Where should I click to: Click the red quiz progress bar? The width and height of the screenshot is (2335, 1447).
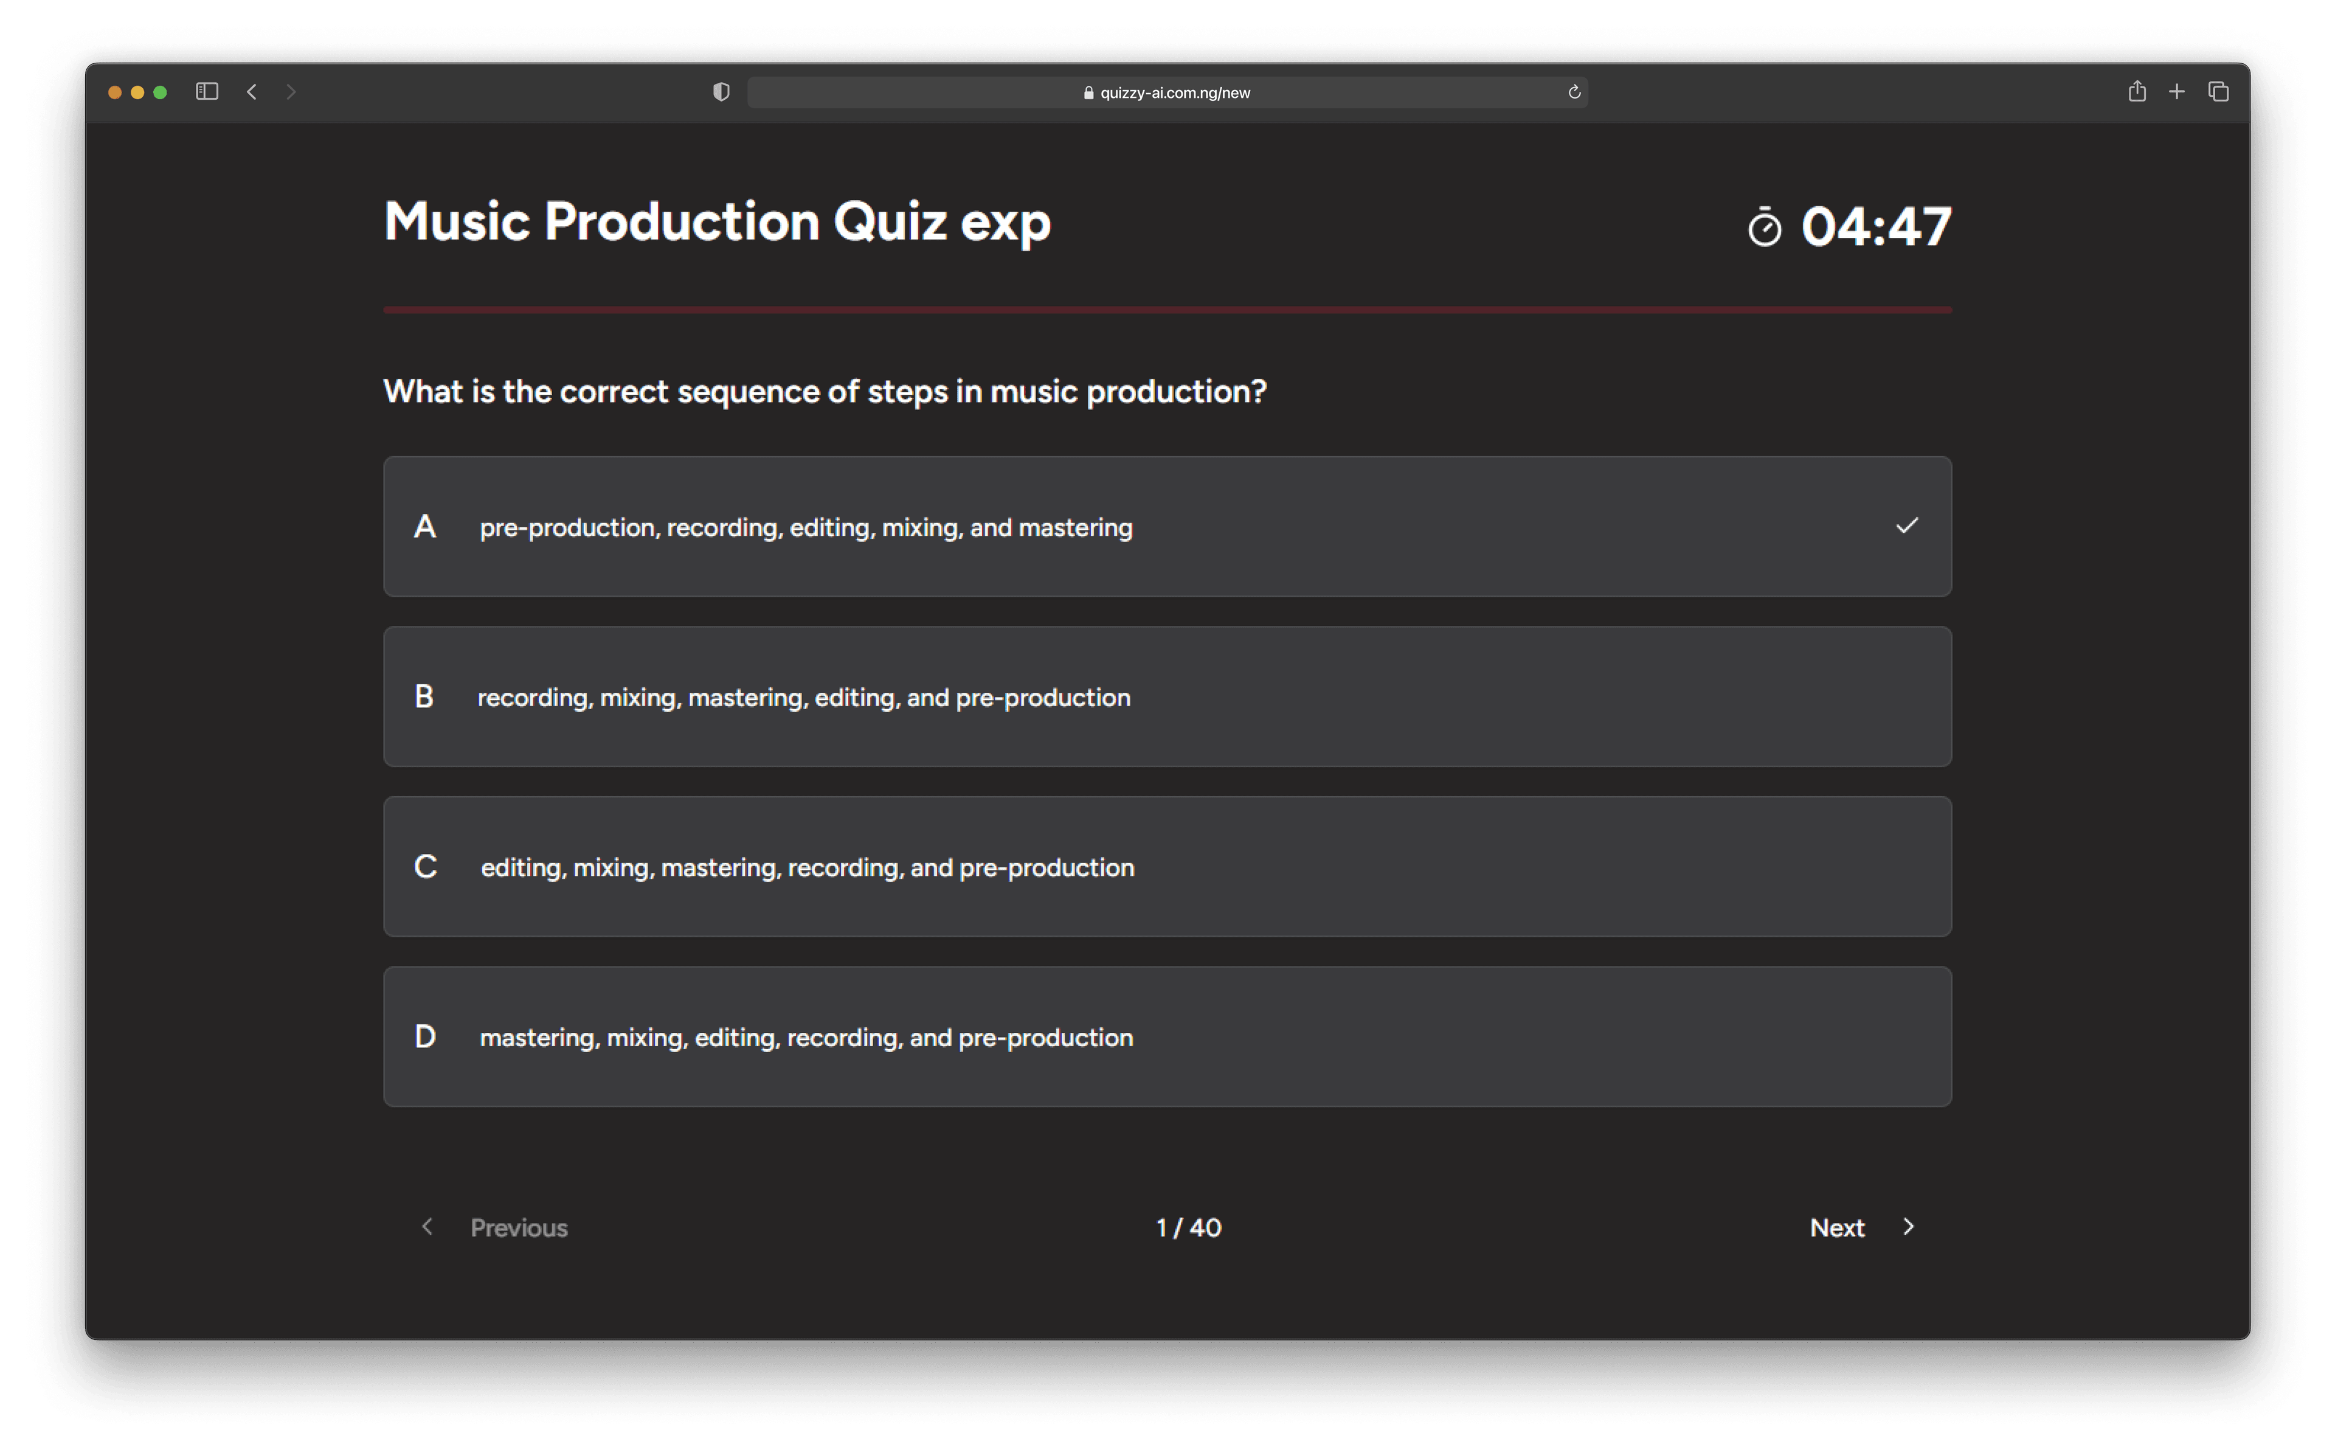click(1167, 310)
